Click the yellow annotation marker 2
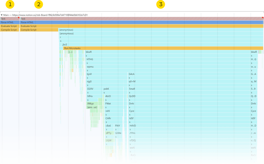The width and height of the screenshot is (264, 164). click(38, 4)
